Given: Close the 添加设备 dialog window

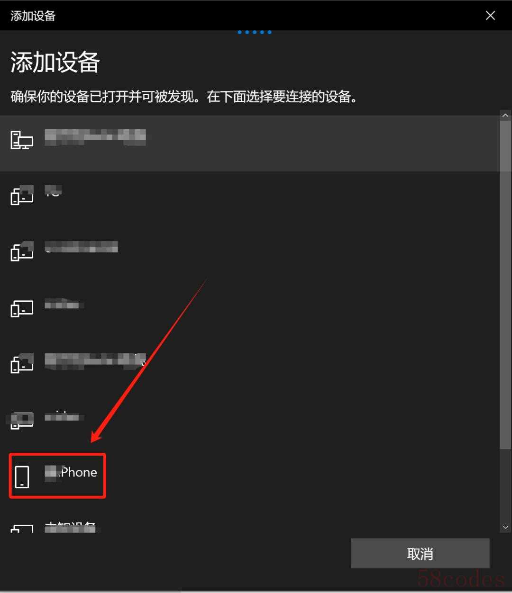Looking at the screenshot, I should pyautogui.click(x=490, y=16).
